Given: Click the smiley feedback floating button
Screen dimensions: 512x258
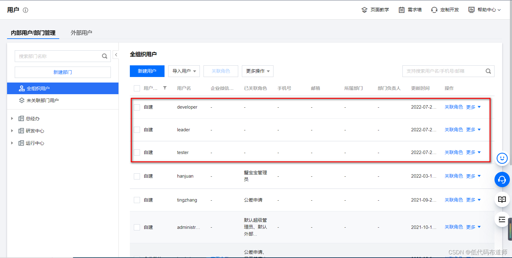Looking at the screenshot, I should tap(502, 158).
